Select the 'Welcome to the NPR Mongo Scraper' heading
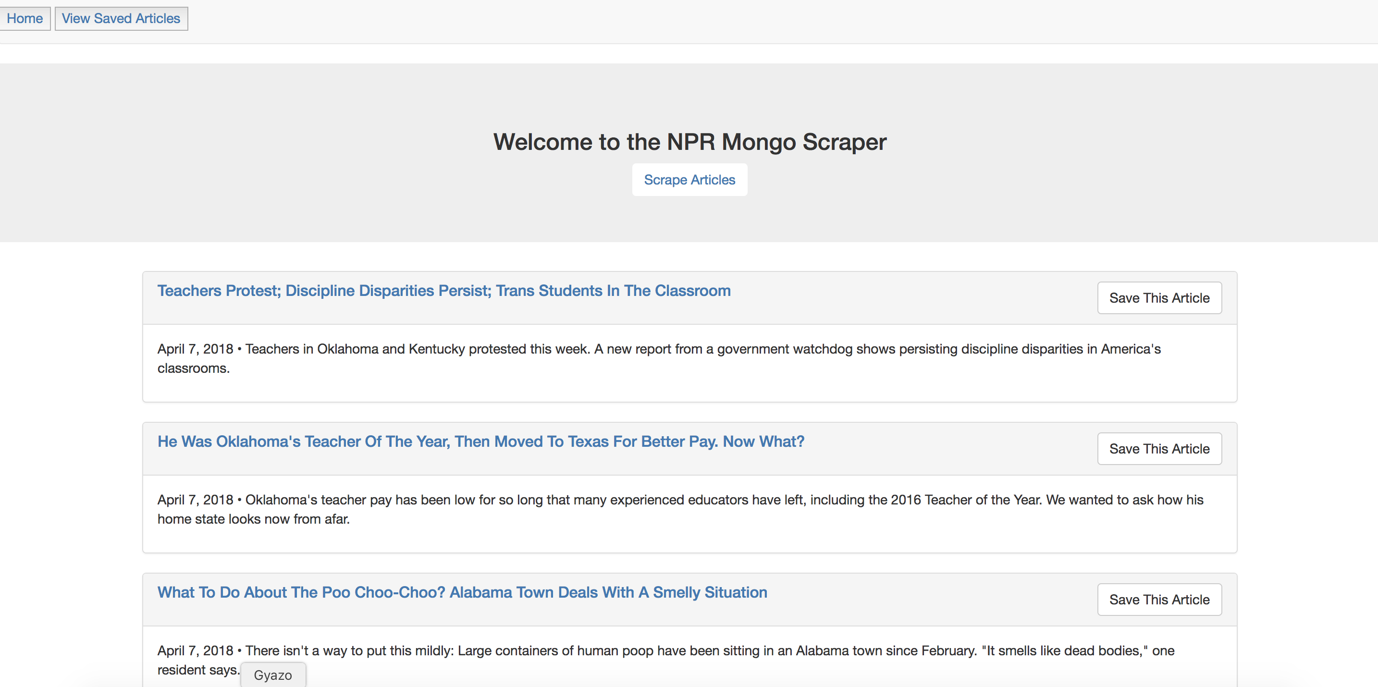 pos(689,142)
